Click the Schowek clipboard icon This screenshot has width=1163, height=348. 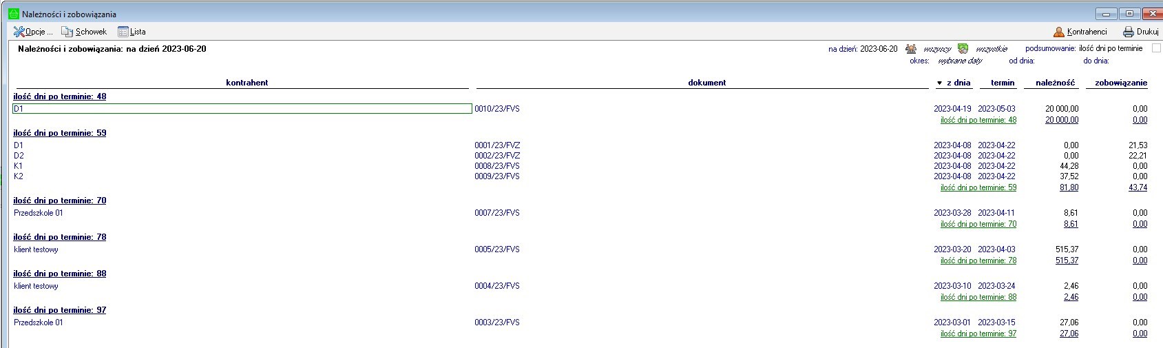67,32
